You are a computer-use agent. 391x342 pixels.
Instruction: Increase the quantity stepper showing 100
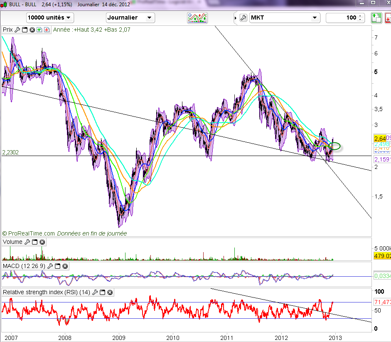pyautogui.click(x=361, y=16)
